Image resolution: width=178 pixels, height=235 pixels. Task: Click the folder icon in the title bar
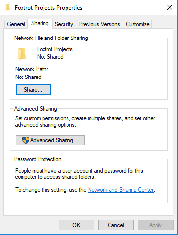[8, 8]
